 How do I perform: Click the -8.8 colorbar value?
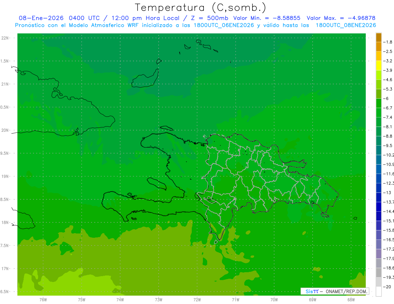point(388,136)
